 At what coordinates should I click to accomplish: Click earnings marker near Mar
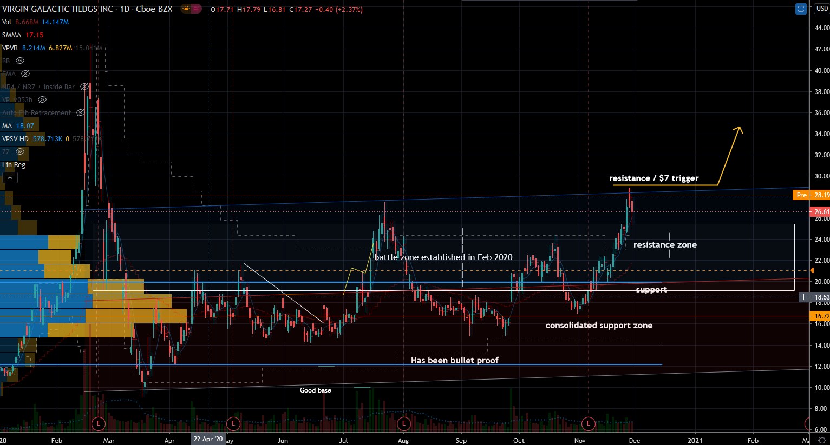click(x=98, y=423)
